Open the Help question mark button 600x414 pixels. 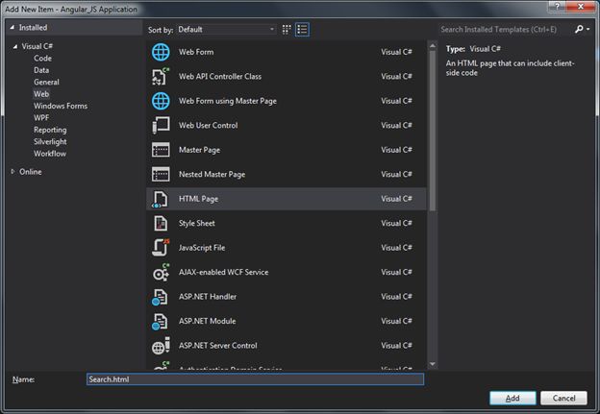pyautogui.click(x=557, y=6)
